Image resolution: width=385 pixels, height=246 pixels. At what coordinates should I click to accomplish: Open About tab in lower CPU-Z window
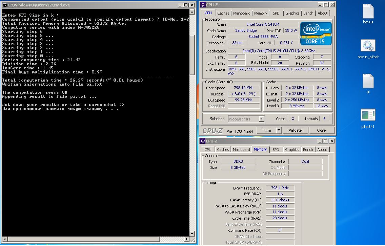322,150
